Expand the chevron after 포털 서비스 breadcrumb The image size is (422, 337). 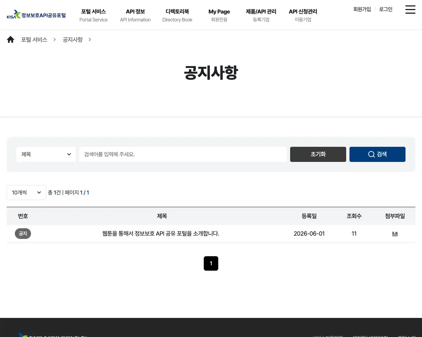(55, 39)
